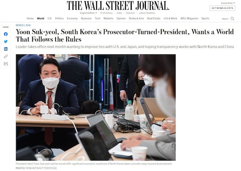
Task: Open Podcasts link in header
Action: pos(130,13)
